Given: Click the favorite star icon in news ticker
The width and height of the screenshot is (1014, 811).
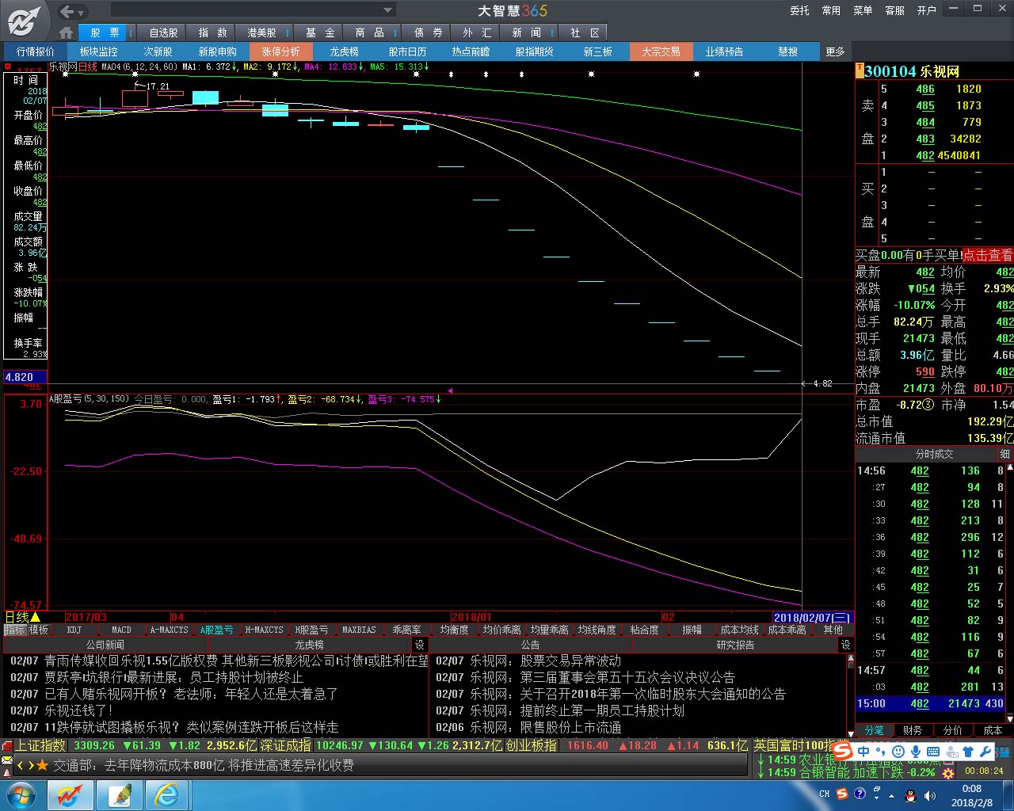Looking at the screenshot, I should click(x=42, y=766).
